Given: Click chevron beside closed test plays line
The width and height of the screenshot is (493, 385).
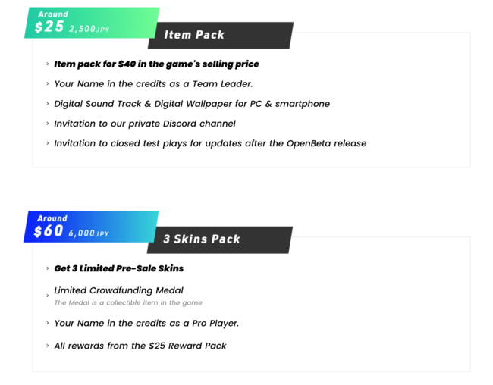Looking at the screenshot, I should pyautogui.click(x=48, y=143).
